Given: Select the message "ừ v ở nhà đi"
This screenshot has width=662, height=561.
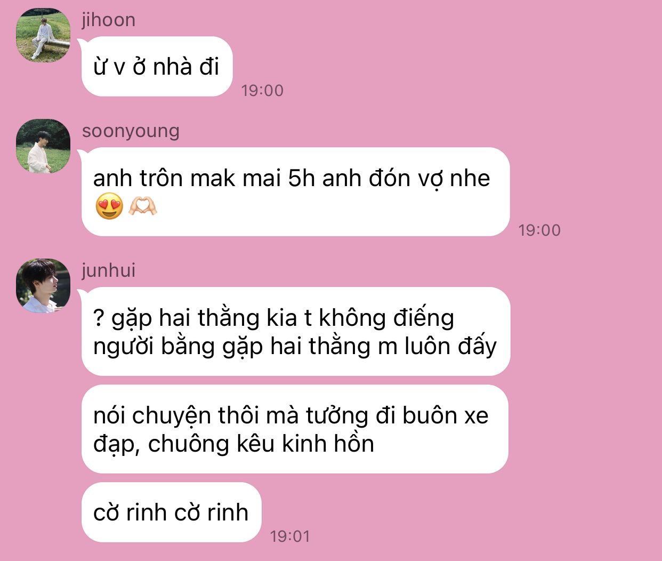Looking at the screenshot, I should pyautogui.click(x=157, y=67).
